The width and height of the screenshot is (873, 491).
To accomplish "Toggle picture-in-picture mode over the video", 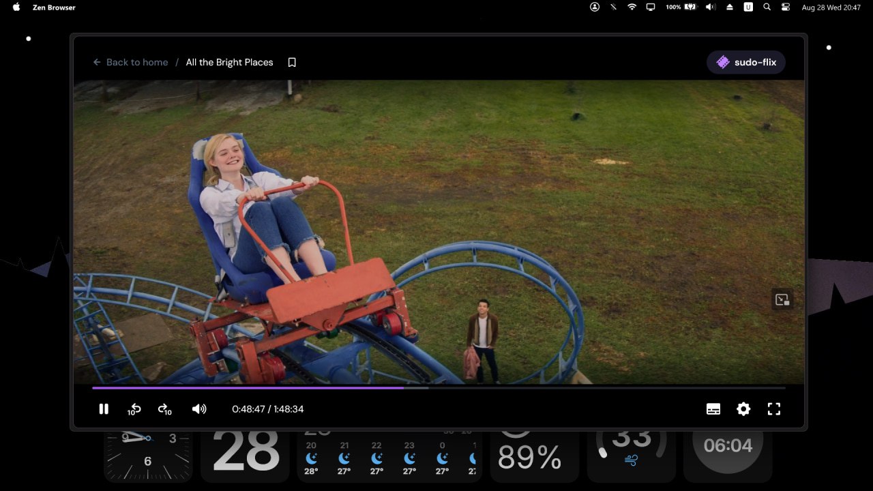I will click(x=782, y=299).
